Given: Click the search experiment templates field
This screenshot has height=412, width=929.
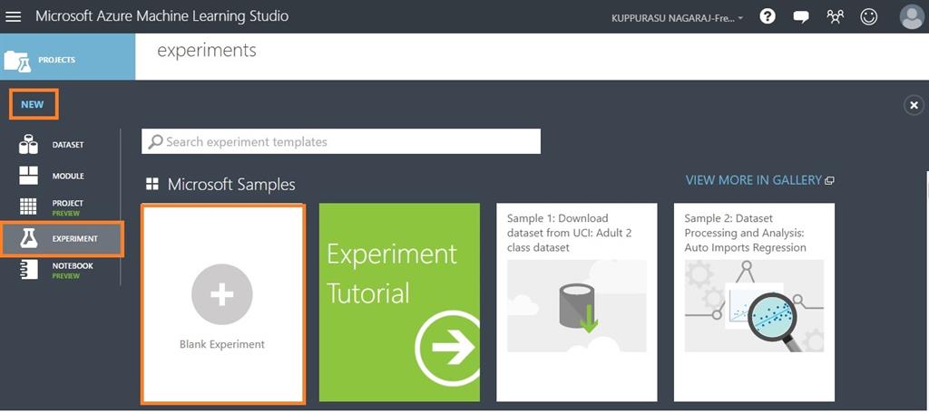Looking at the screenshot, I should pos(341,141).
